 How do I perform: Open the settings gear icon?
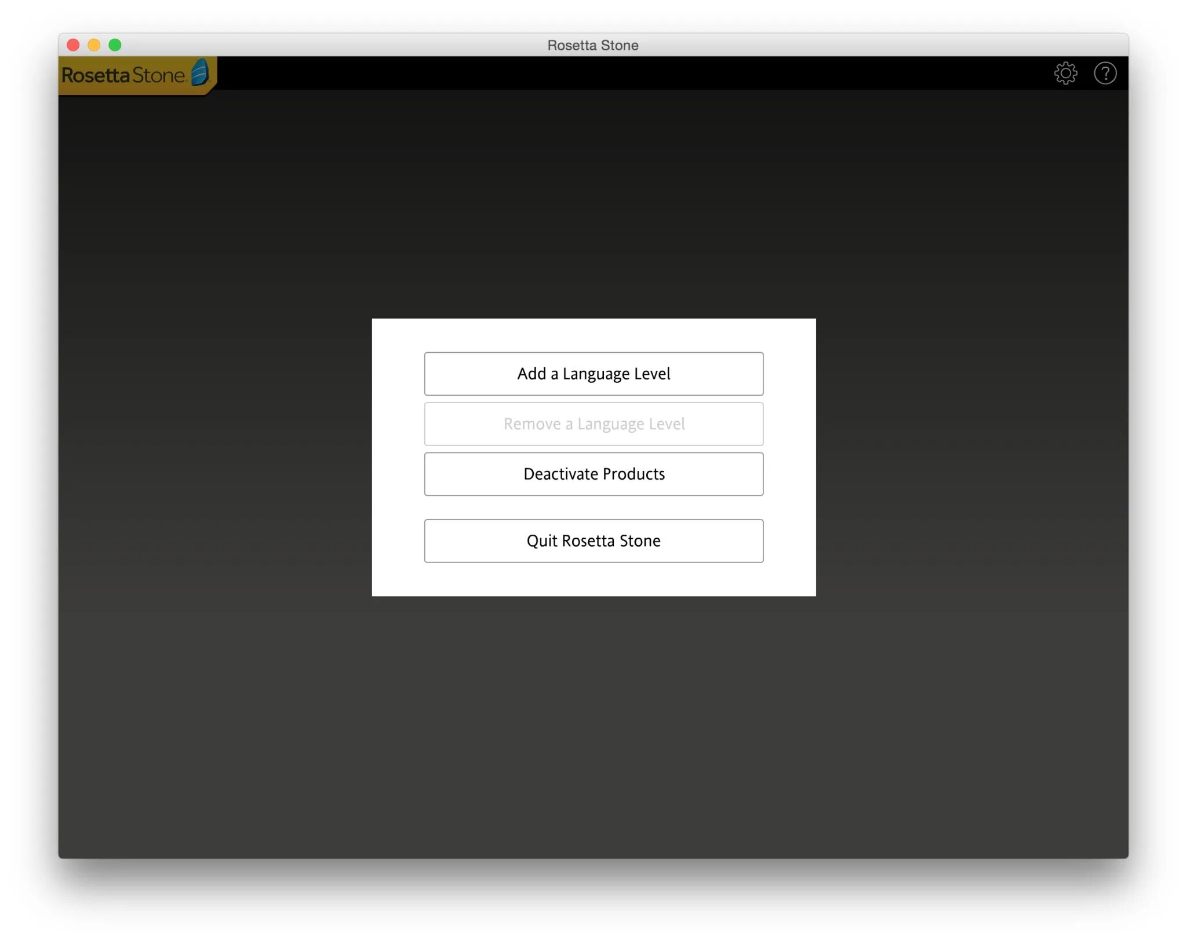pyautogui.click(x=1065, y=74)
